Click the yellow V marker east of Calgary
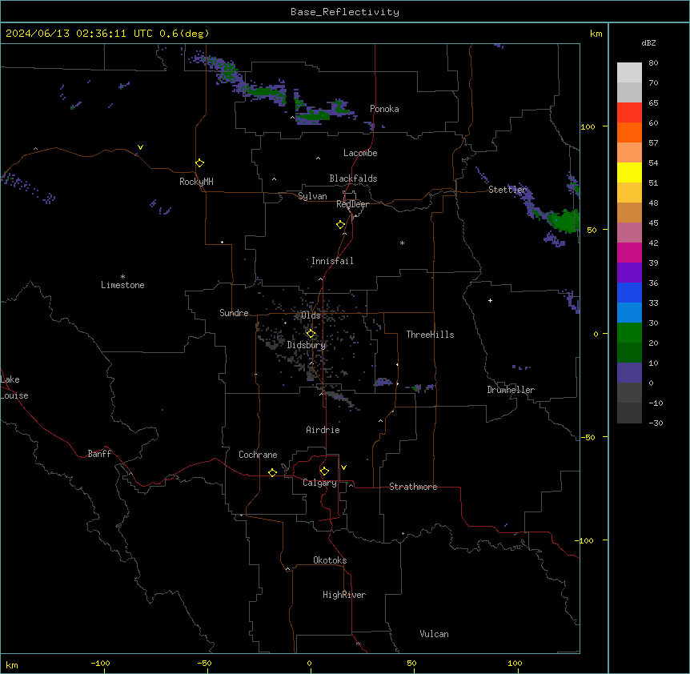This screenshot has width=690, height=674. 343,467
